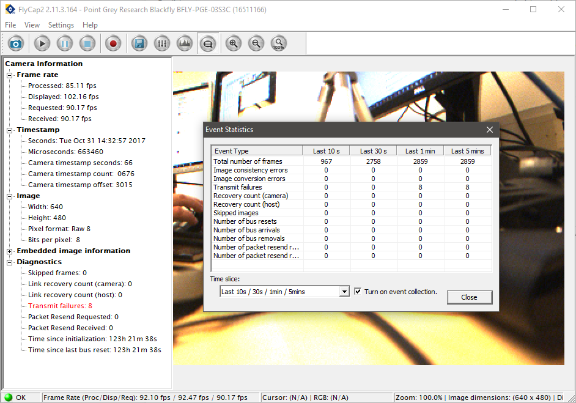The height and width of the screenshot is (403, 576).
Task: Stop the camera stream
Action: coord(87,43)
